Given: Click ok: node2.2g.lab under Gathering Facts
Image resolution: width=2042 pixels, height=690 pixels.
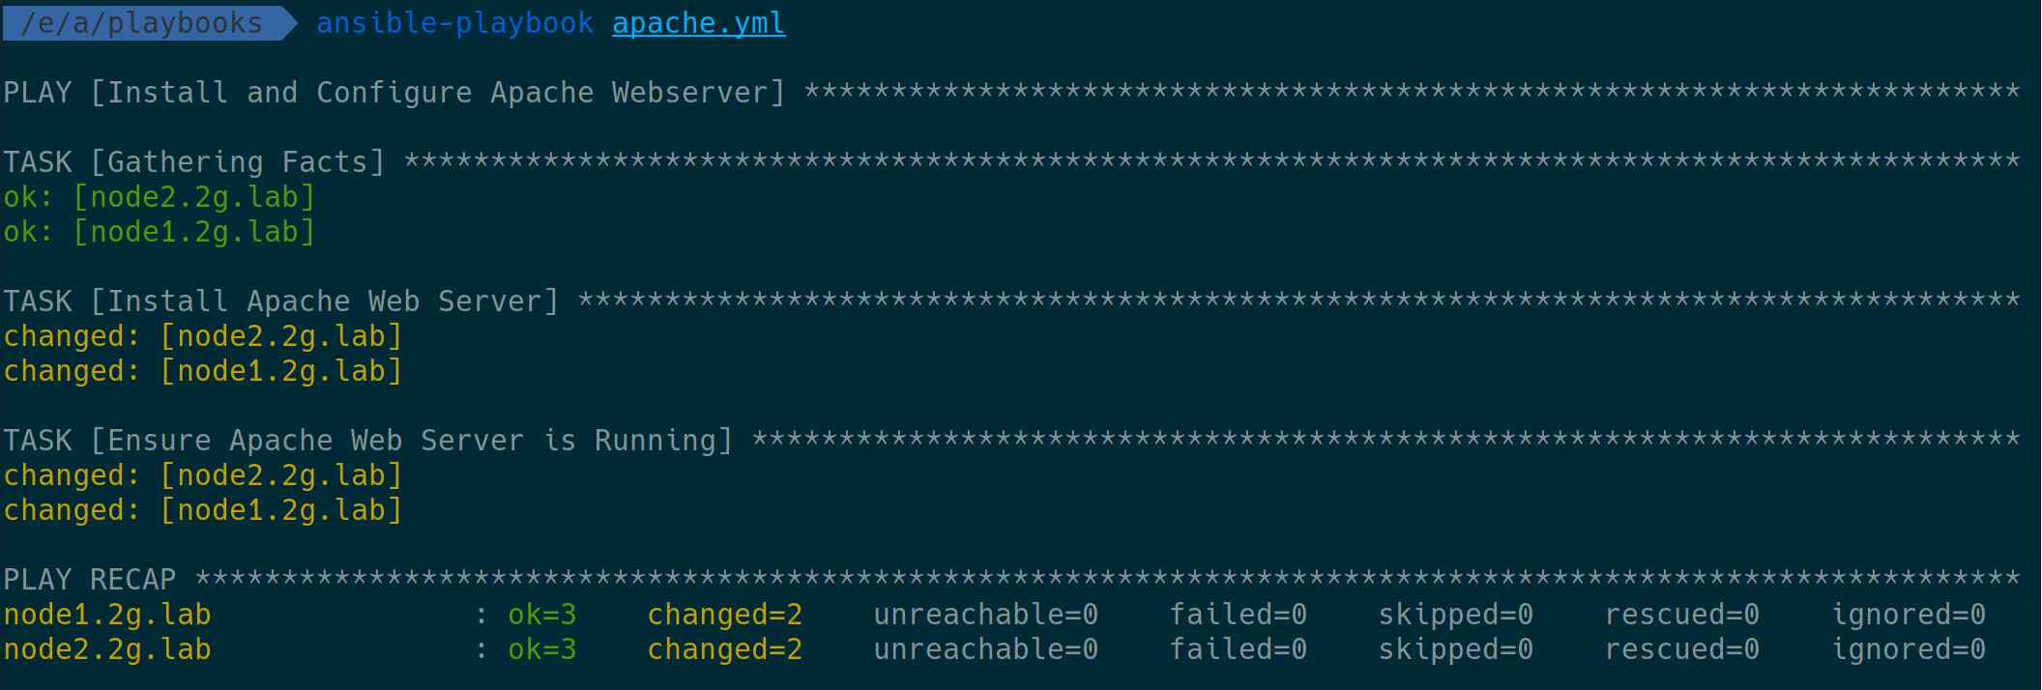Looking at the screenshot, I should 160,197.
